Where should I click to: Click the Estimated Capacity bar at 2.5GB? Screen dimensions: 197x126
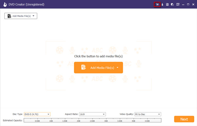tap(93, 120)
